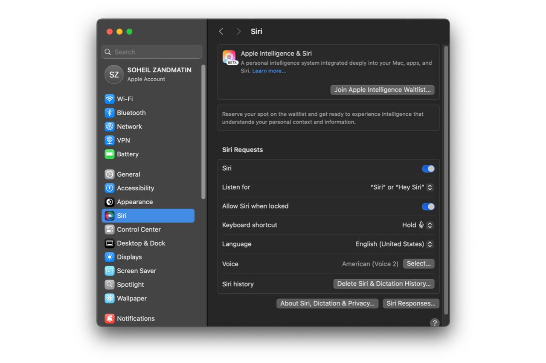The width and height of the screenshot is (546, 363).
Task: Select Accessibility in the sidebar
Action: pos(148,188)
